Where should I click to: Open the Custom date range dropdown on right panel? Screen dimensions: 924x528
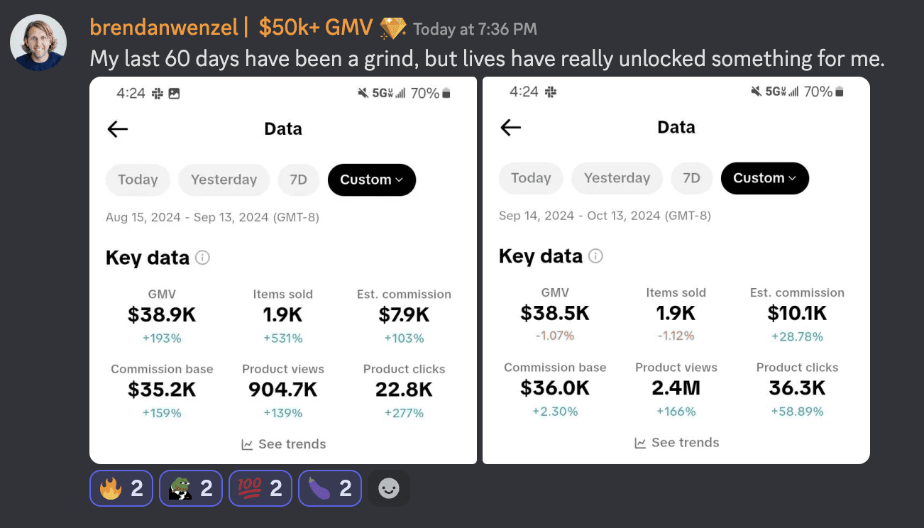pyautogui.click(x=764, y=178)
